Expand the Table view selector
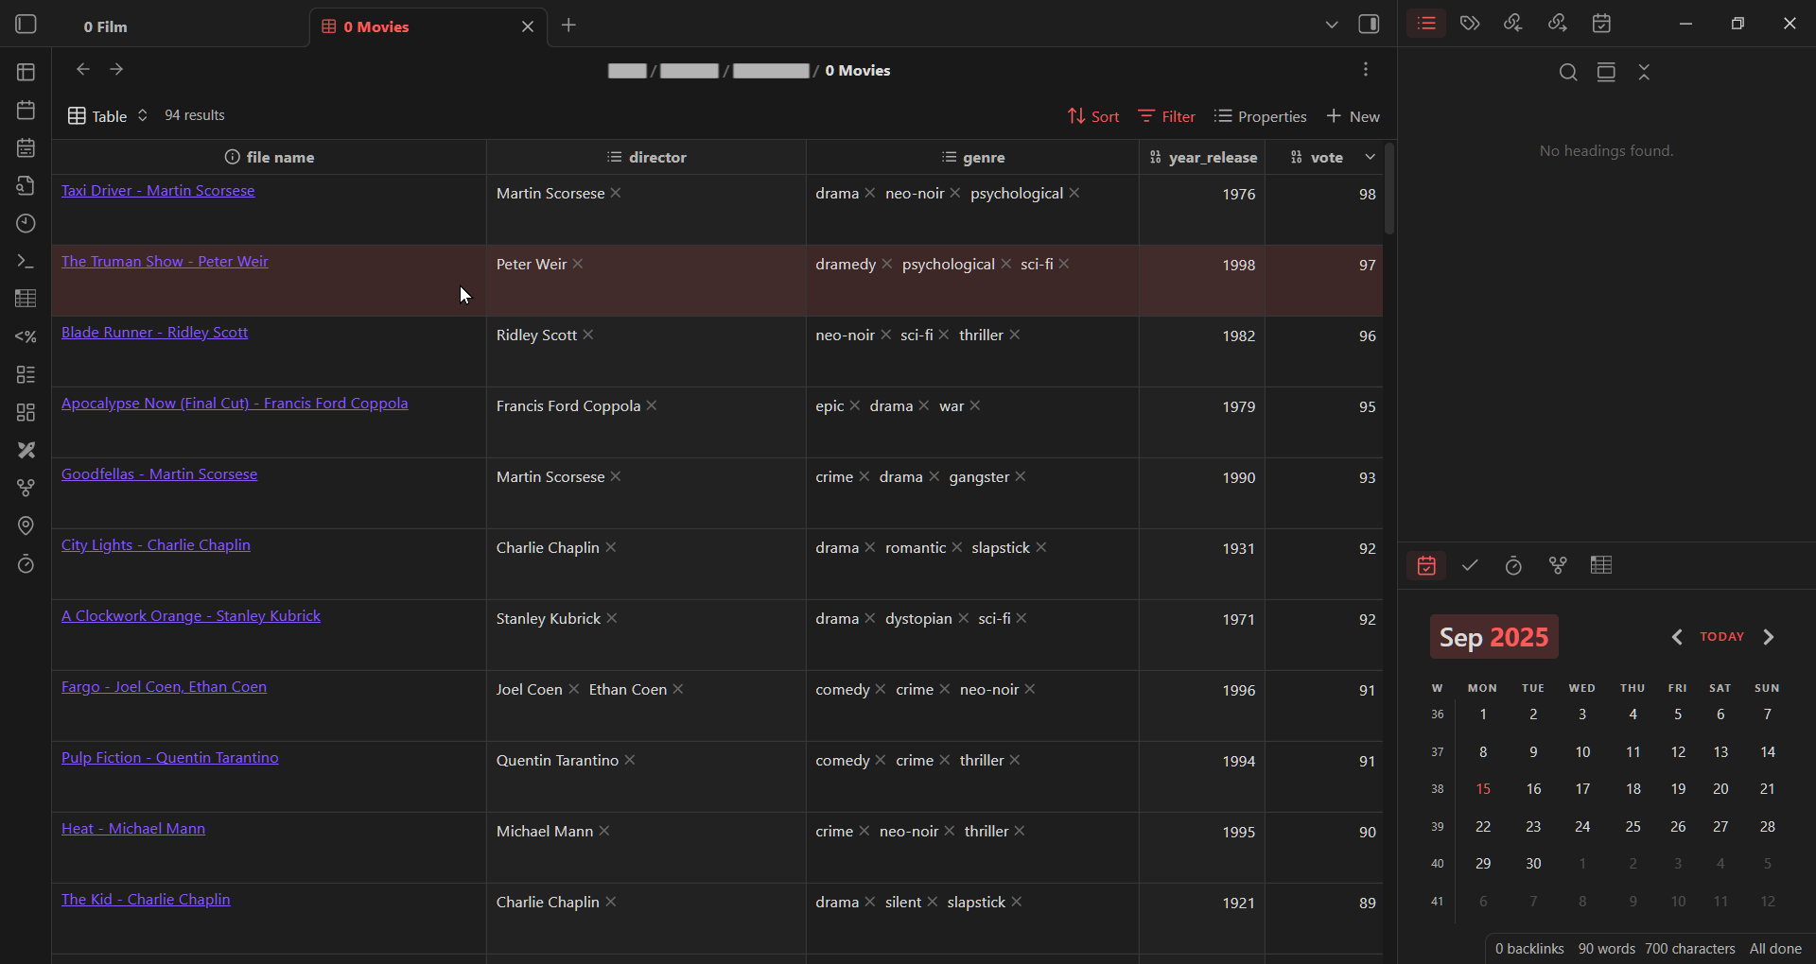Viewport: 1816px width, 964px height. click(x=108, y=116)
